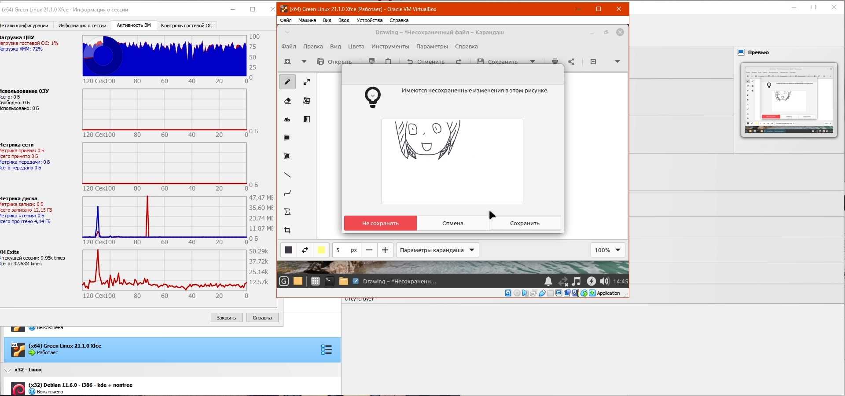This screenshot has width=845, height=396.
Task: Expand the 100% zoom dropdown
Action: tap(608, 250)
